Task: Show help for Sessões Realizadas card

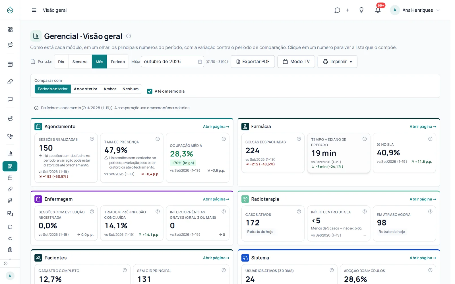Action: coord(92,139)
